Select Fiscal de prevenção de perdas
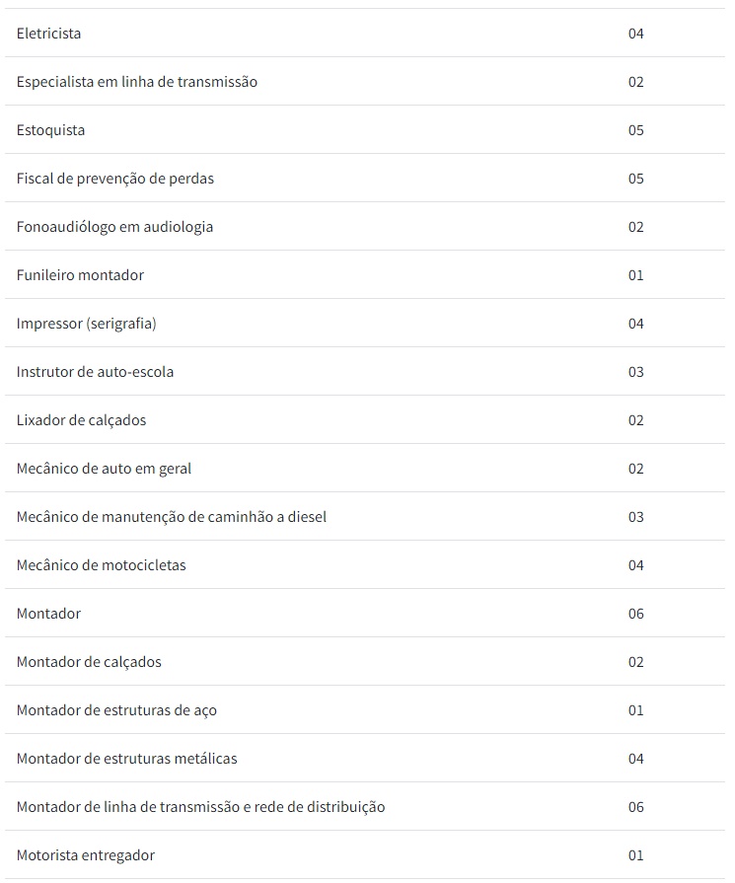Screen dimensions: 735x883 coord(115,179)
